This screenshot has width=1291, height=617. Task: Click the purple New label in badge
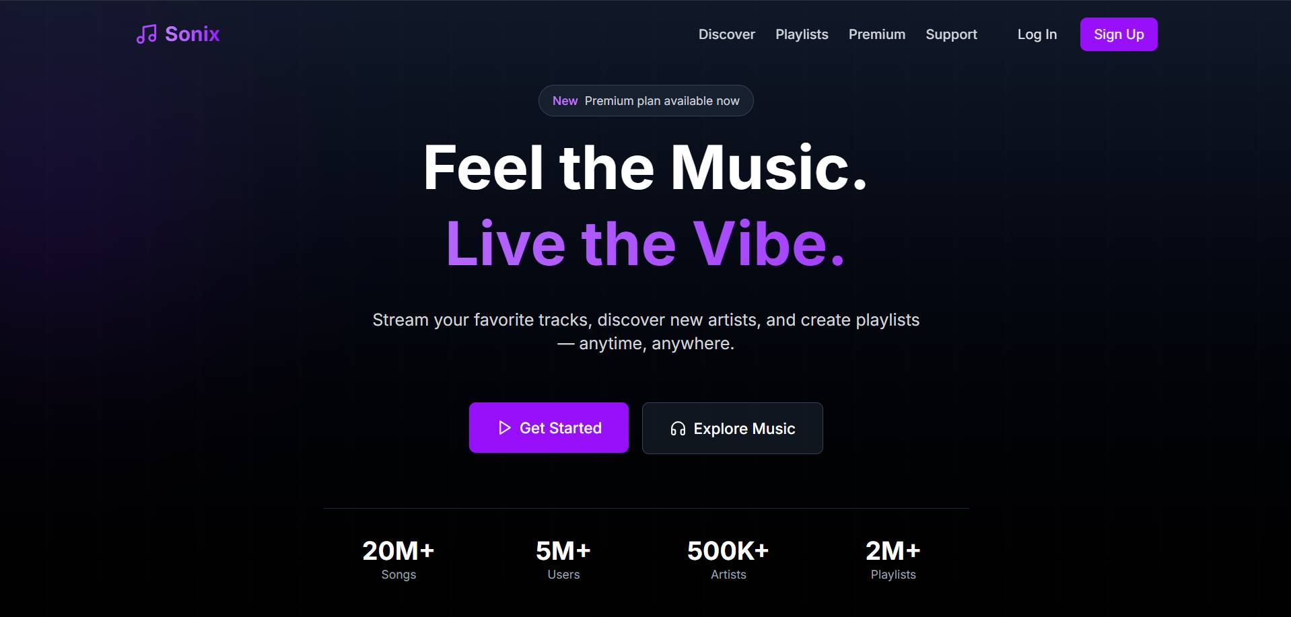click(x=565, y=101)
